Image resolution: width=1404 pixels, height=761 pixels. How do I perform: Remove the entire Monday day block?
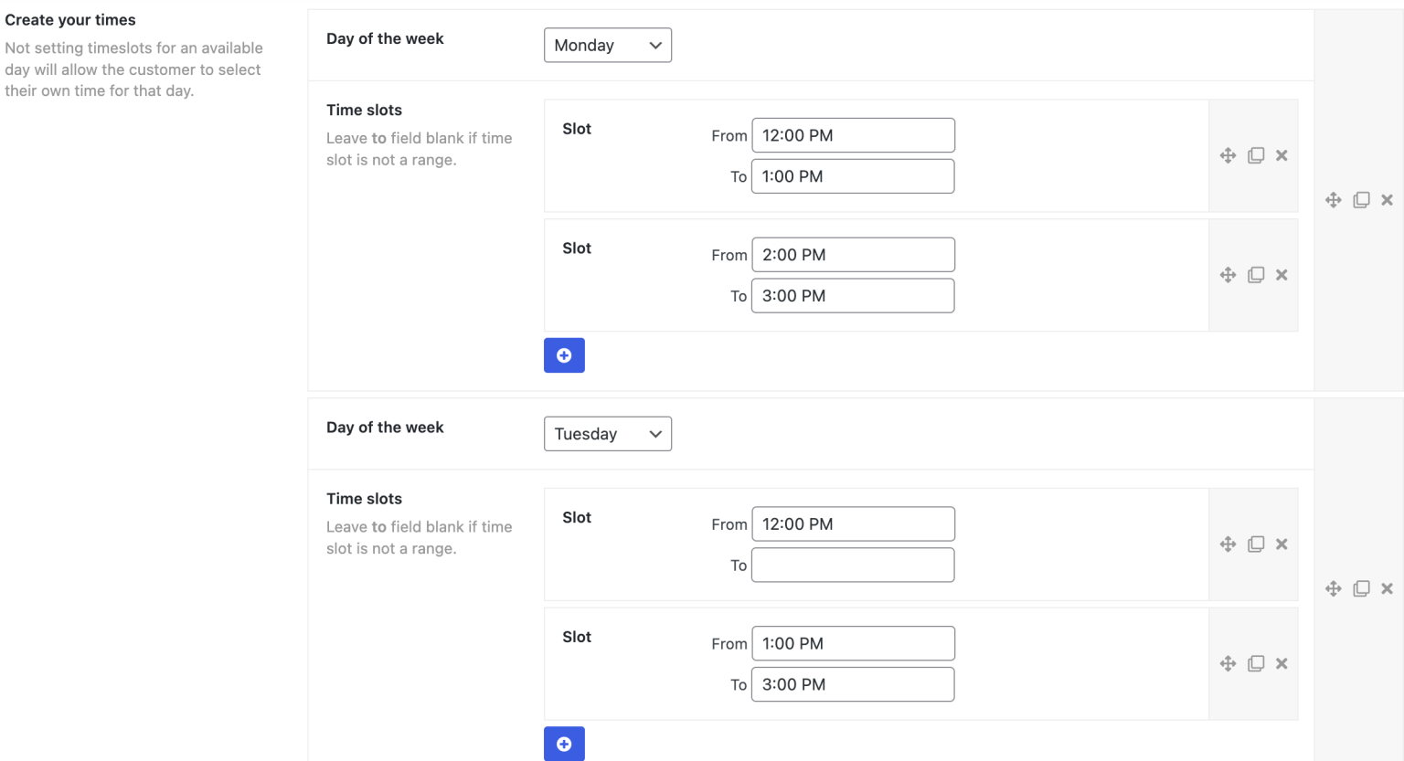1387,199
